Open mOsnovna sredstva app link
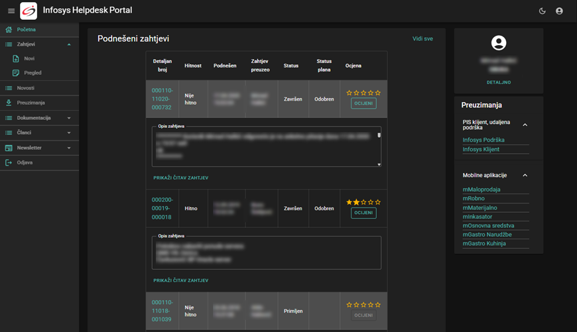 488,226
